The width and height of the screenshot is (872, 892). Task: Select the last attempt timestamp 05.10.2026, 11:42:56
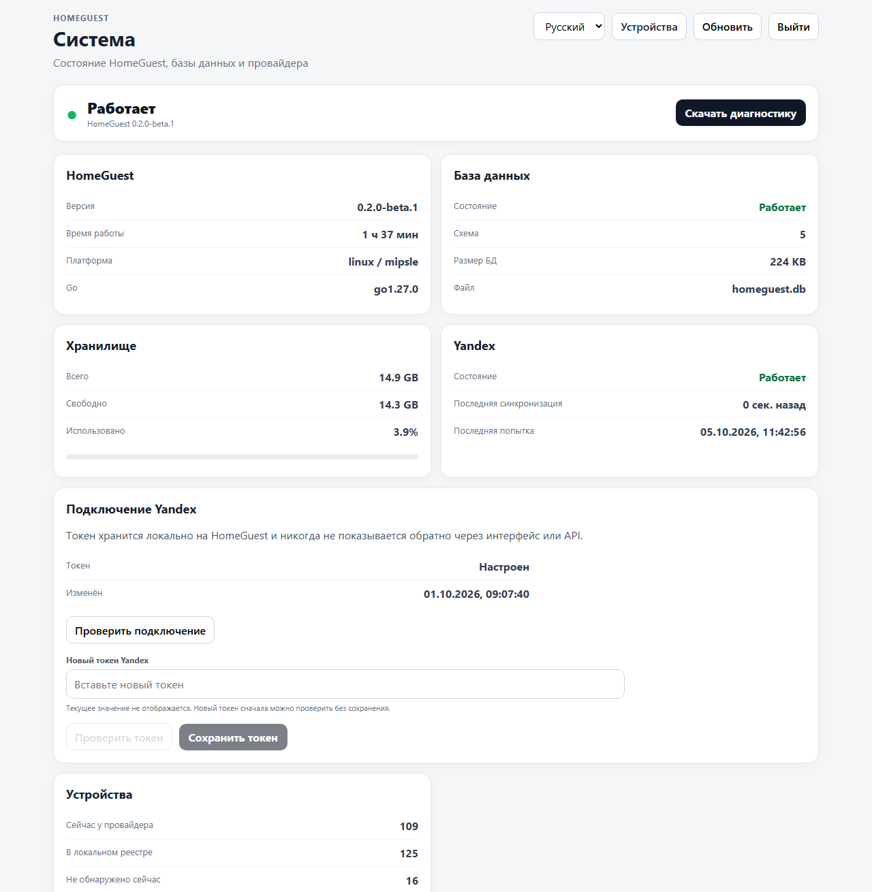click(x=753, y=432)
